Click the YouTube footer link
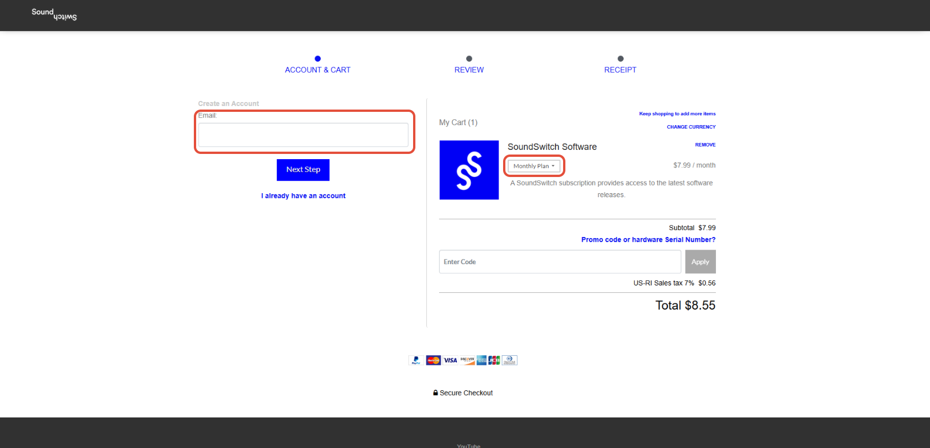Image resolution: width=930 pixels, height=448 pixels. pos(468,445)
